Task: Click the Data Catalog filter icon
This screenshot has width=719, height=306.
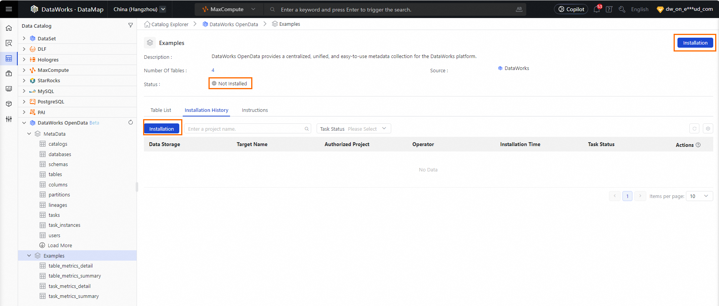Action: 130,25
